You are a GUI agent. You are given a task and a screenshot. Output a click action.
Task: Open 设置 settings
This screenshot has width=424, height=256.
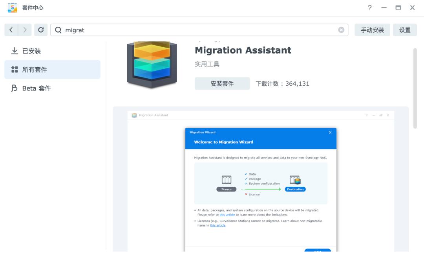tap(405, 30)
